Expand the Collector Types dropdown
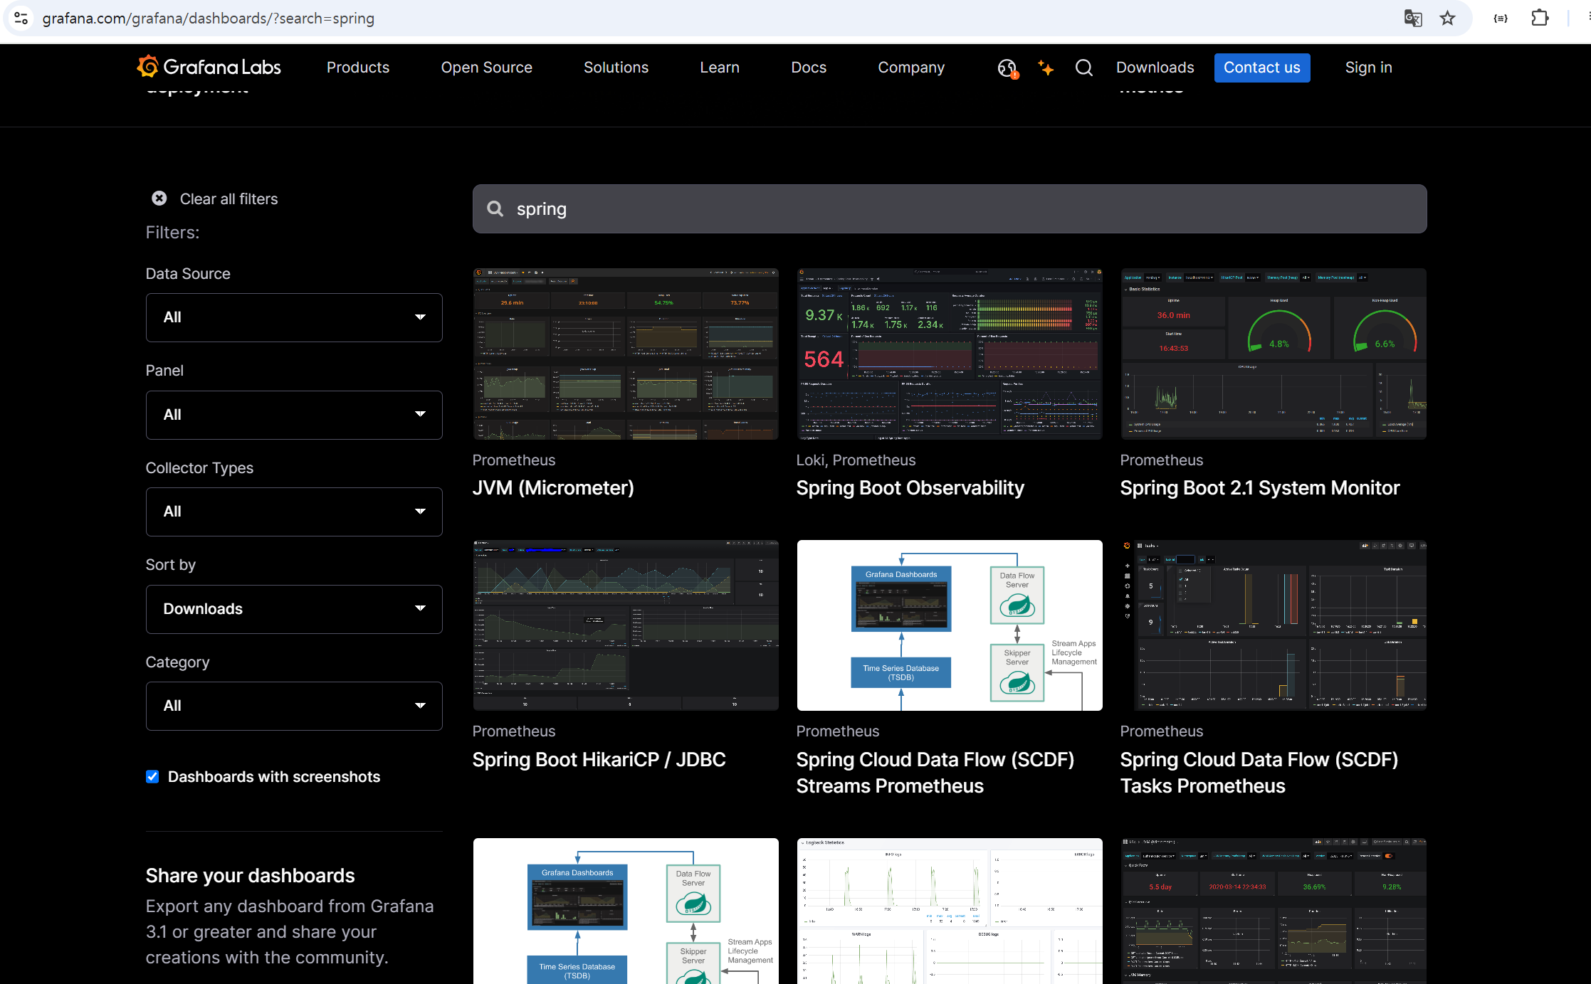This screenshot has width=1591, height=984. [294, 512]
